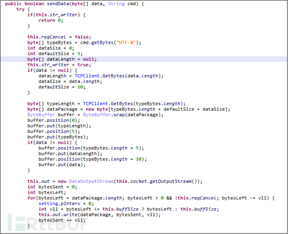
Task: Click the 'int bytesLeft;' declaration
Action: pyautogui.click(x=47, y=192)
